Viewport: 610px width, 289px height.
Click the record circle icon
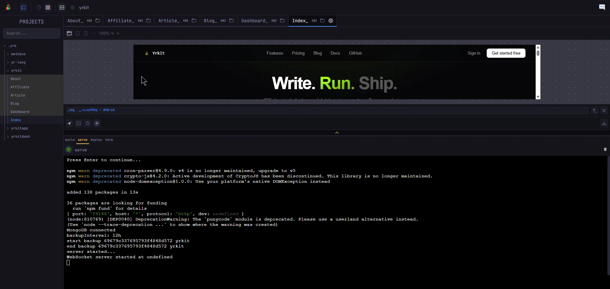[x=97, y=123]
